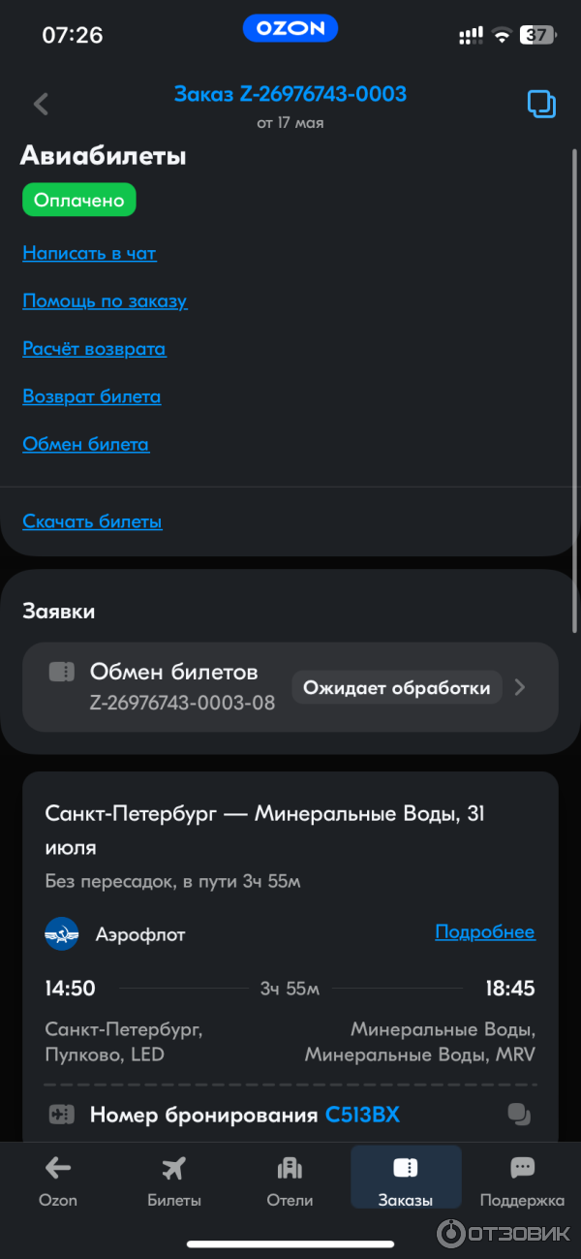Open the Поддержка chat tab
The image size is (581, 1259).
[522, 1179]
